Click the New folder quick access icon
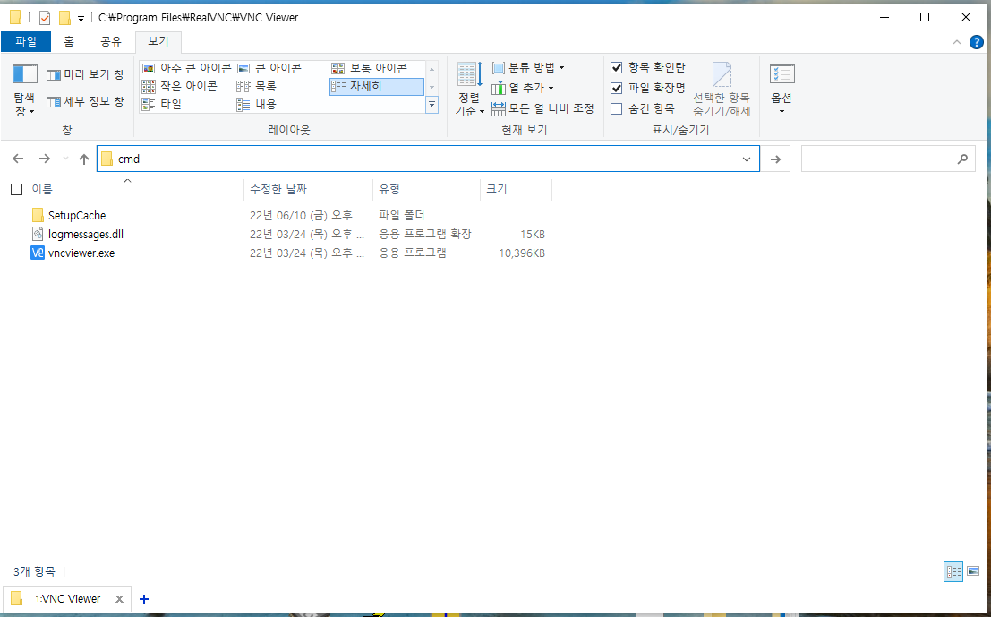This screenshot has height=617, width=991. pos(64,18)
